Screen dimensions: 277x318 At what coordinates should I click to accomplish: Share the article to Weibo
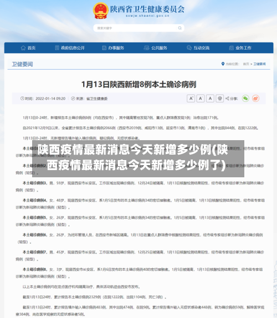256,99
